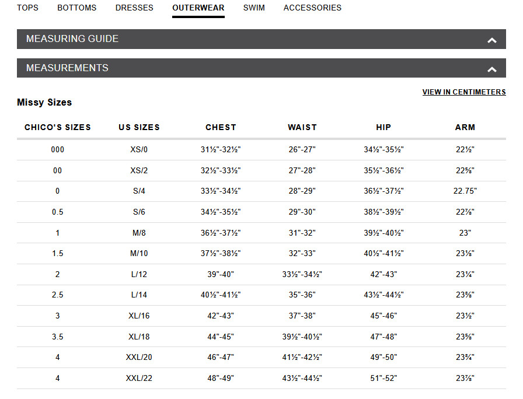This screenshot has width=523, height=399.
Task: Click the Chico's Sizes column header
Action: tap(58, 127)
